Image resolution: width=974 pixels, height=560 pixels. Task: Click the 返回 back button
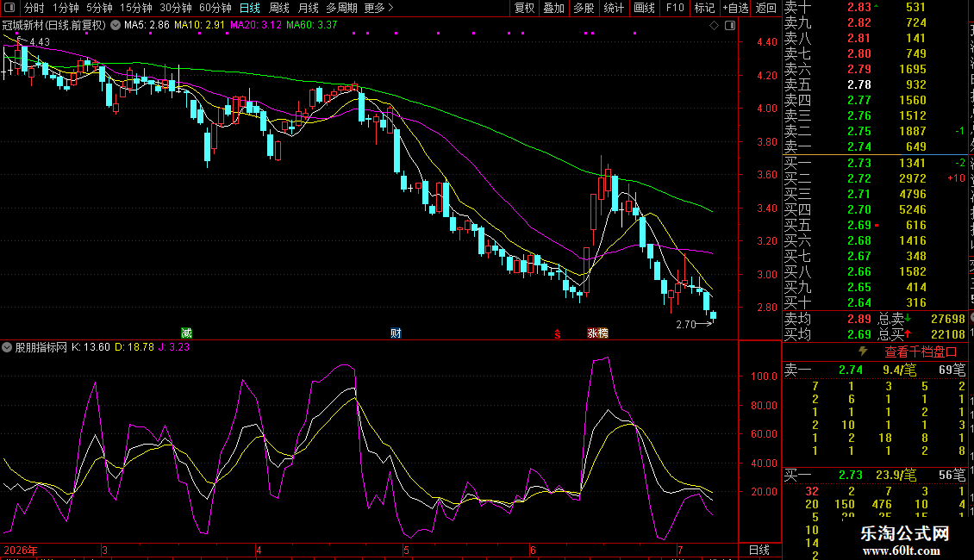(x=766, y=8)
